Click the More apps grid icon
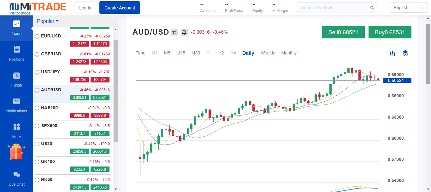This screenshot has width=431, height=192. click(17, 127)
